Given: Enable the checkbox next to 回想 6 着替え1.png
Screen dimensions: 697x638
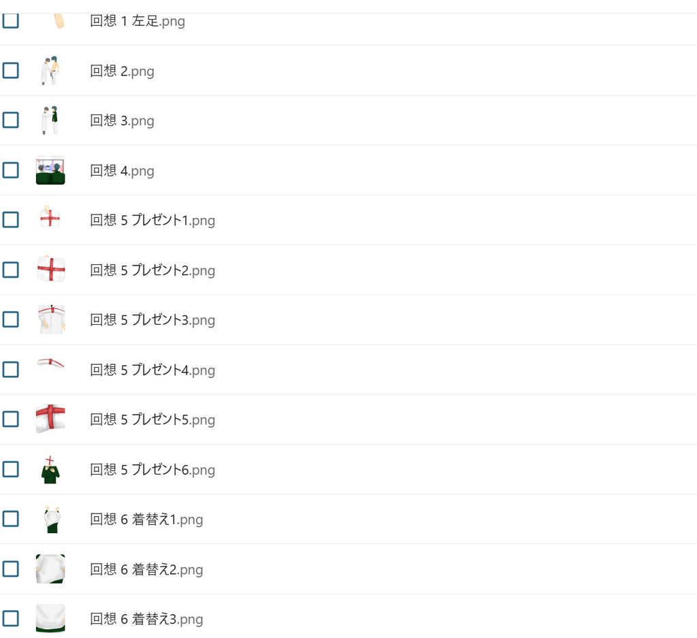Looking at the screenshot, I should click(11, 519).
